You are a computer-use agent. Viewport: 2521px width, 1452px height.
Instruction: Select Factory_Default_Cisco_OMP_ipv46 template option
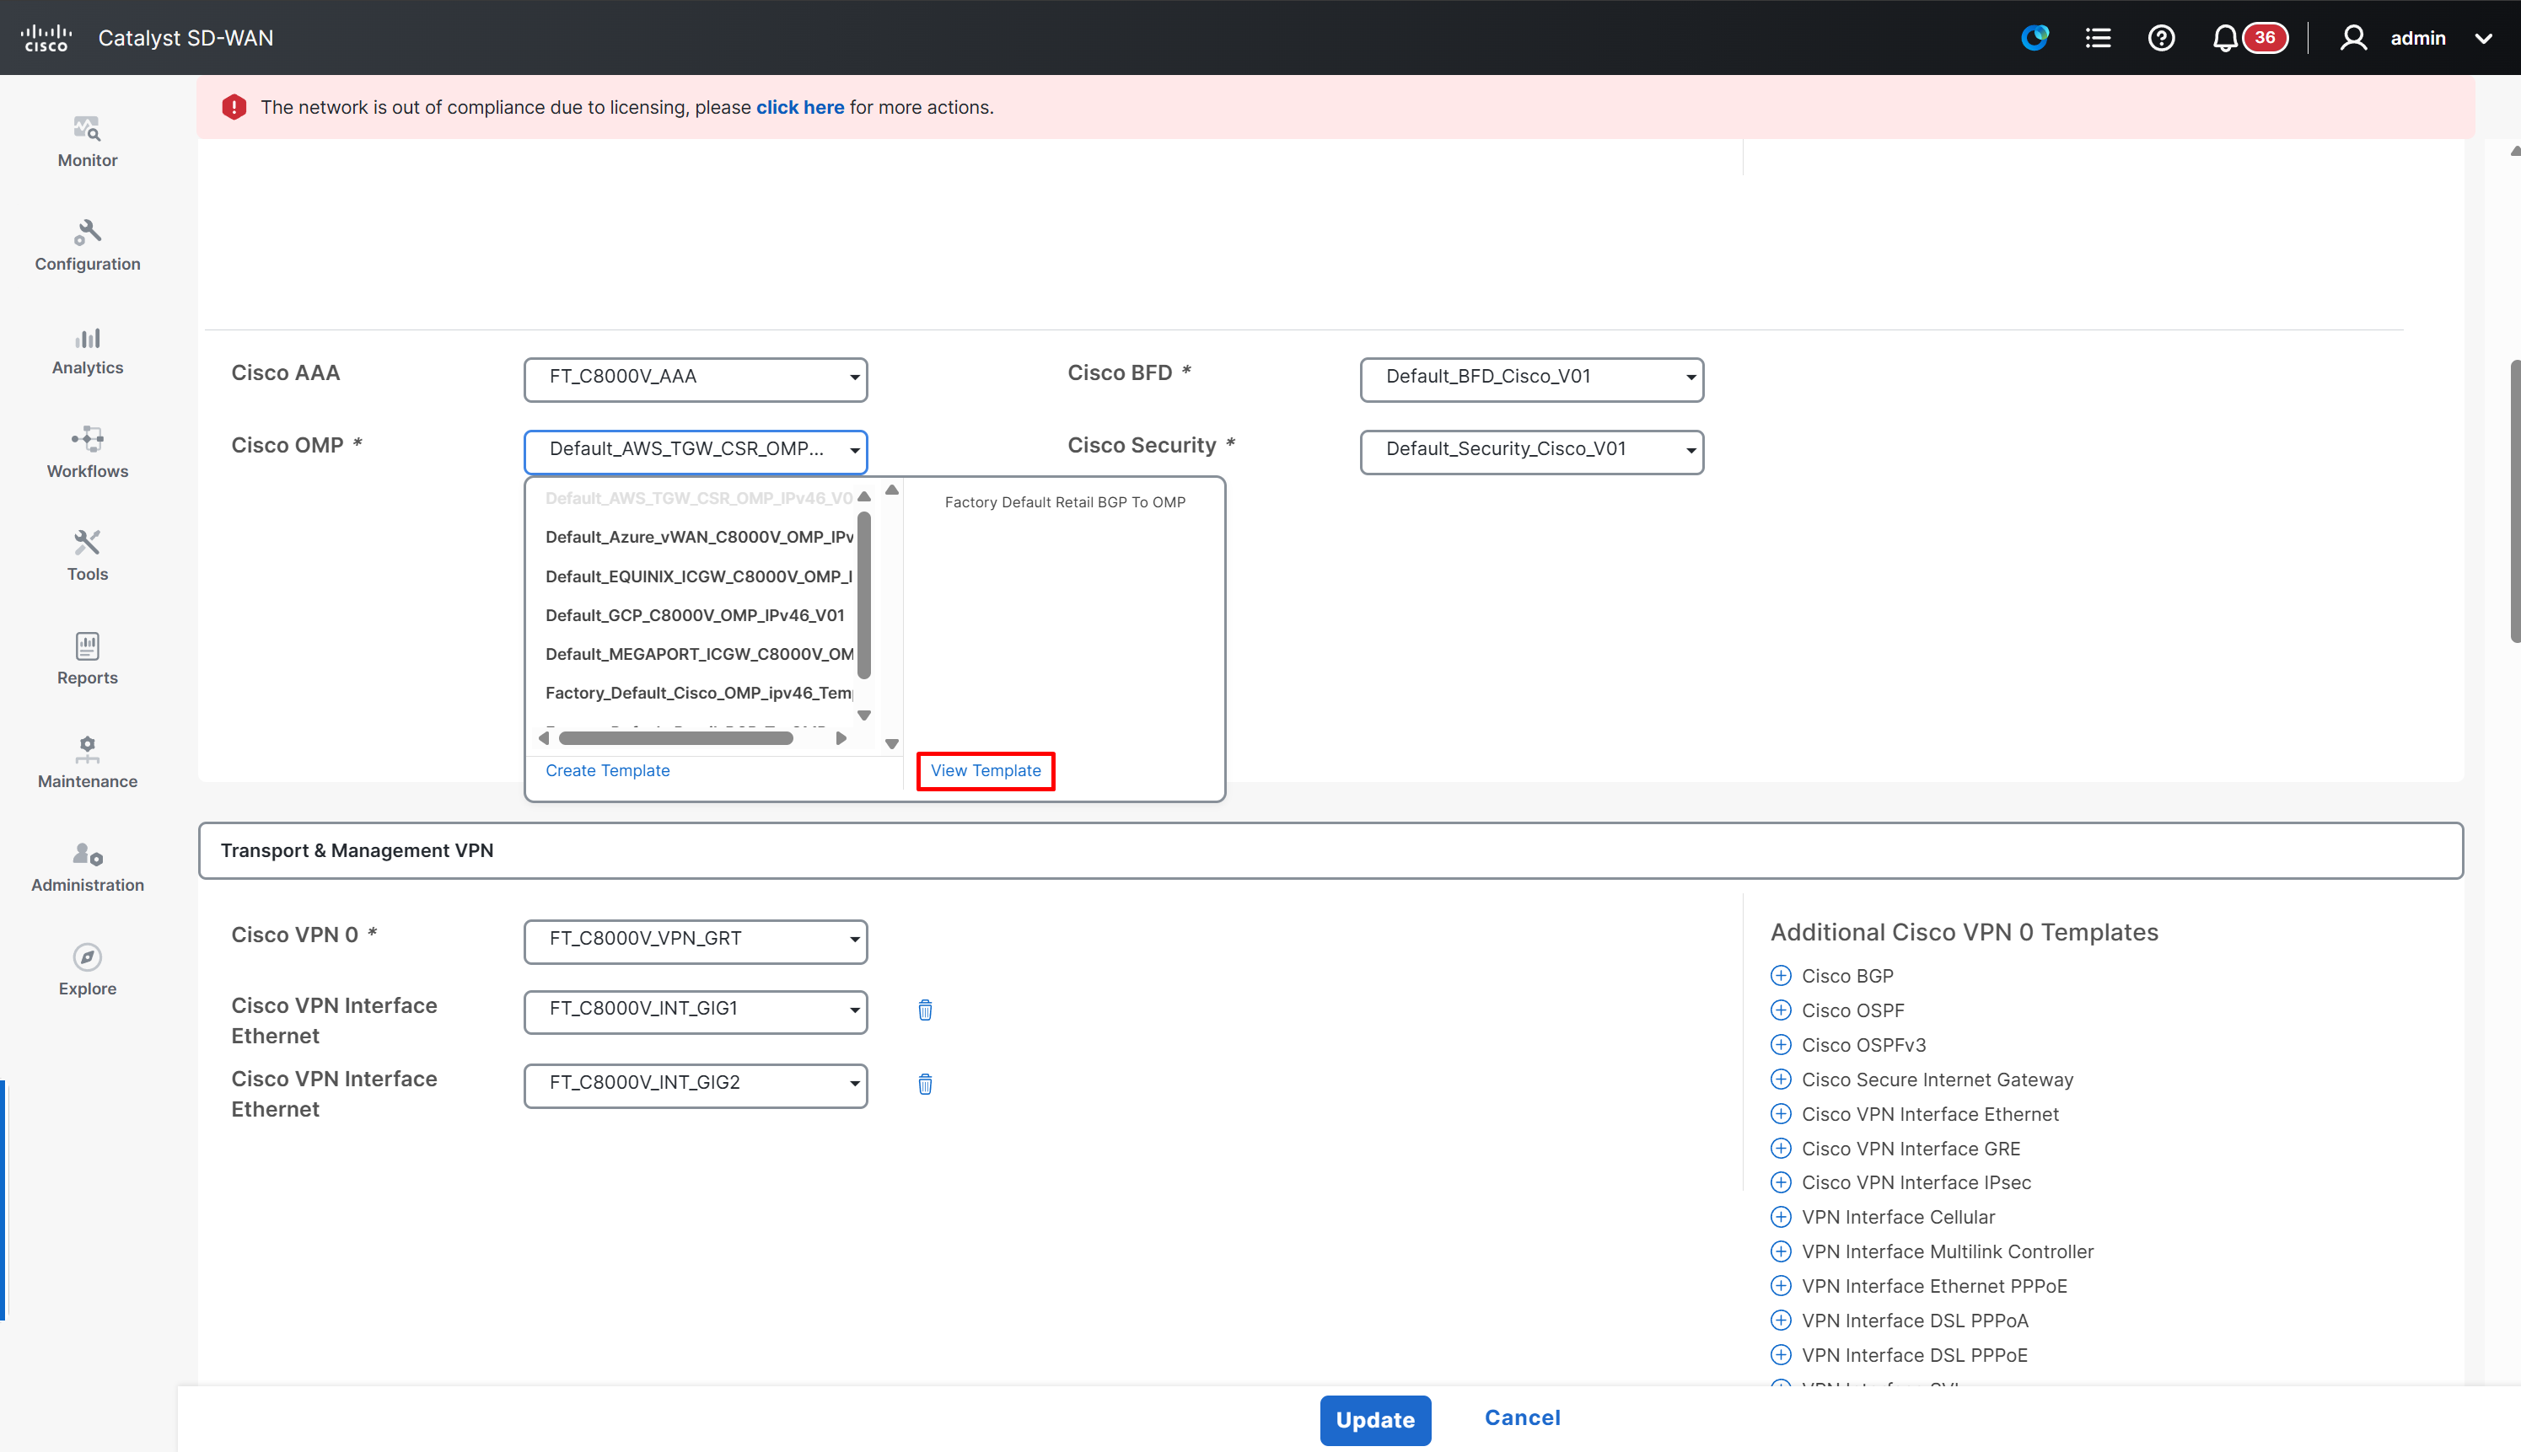pyautogui.click(x=699, y=693)
